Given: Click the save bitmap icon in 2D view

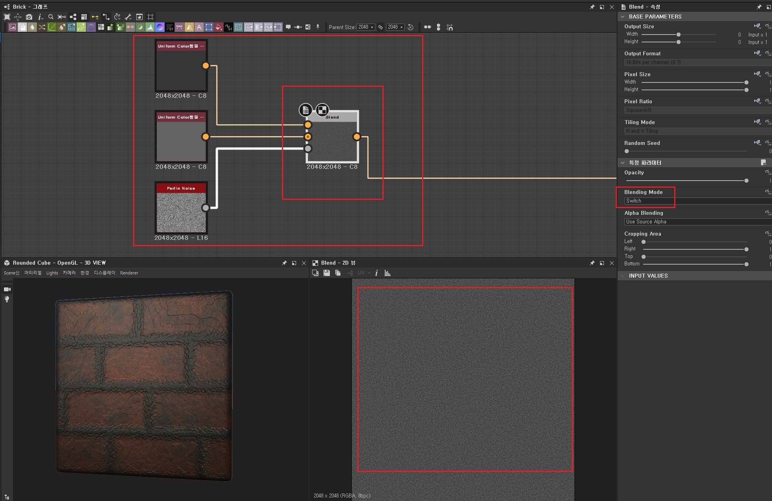Looking at the screenshot, I should 326,273.
